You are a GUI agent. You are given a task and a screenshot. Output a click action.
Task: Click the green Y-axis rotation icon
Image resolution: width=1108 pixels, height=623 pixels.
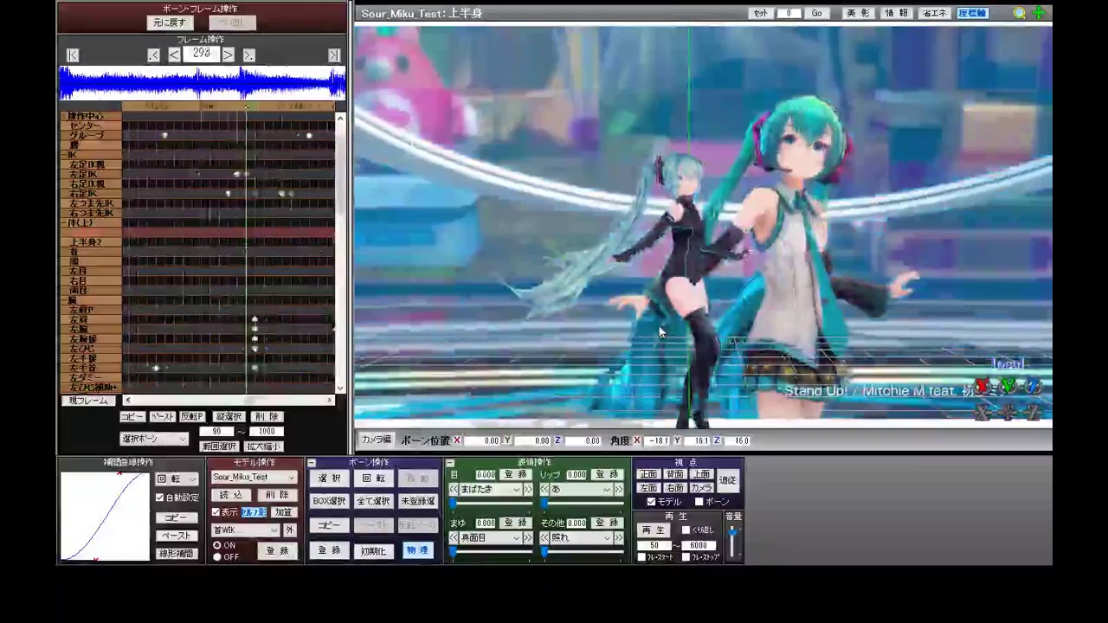pyautogui.click(x=1008, y=386)
